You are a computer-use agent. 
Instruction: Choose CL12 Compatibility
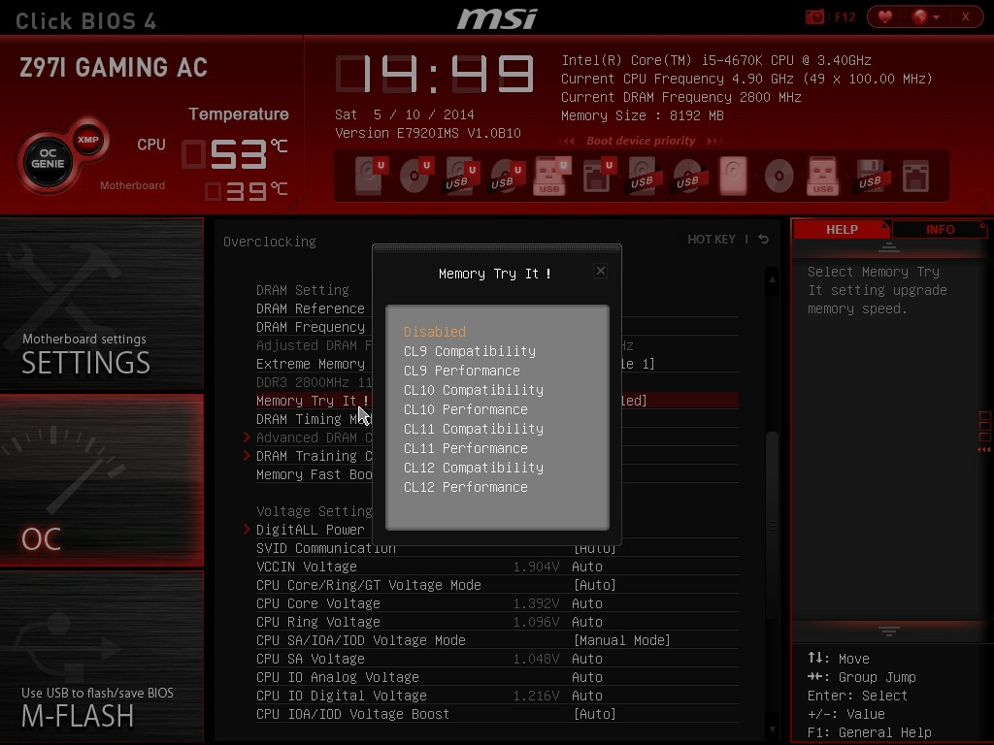(x=474, y=468)
